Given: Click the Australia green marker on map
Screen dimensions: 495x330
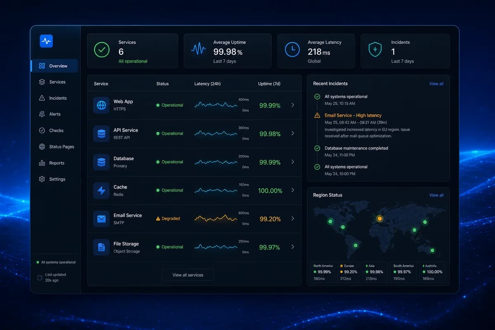Looking at the screenshot, I should (x=432, y=250).
